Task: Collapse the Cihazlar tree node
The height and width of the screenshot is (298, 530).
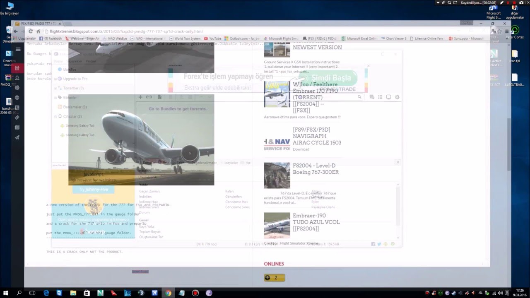Action: coord(55,116)
